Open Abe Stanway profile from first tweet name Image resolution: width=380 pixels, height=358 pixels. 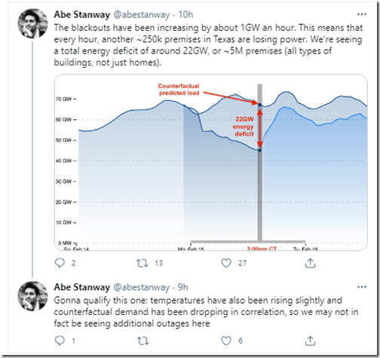[x=82, y=14]
